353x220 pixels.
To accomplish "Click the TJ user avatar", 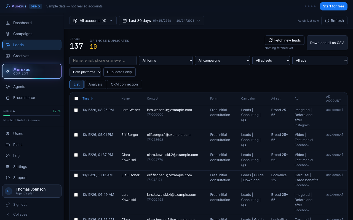I will [x=9, y=191].
